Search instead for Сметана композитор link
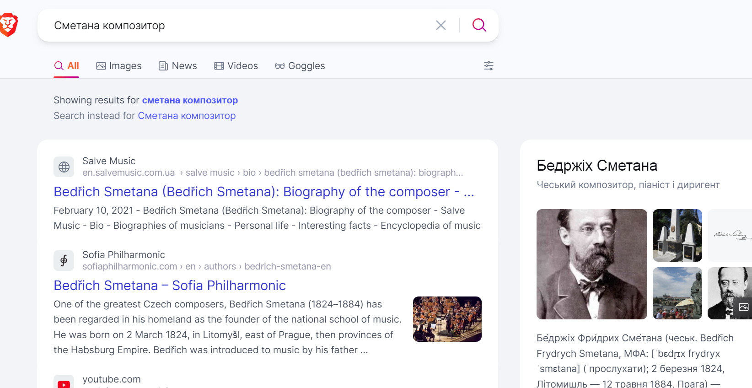The image size is (752, 388). [187, 116]
